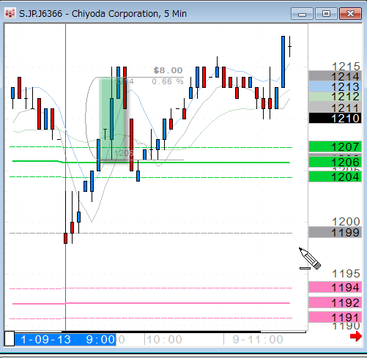
Task: Close the Chiyoda Corporation chart window
Action: (350, 13)
